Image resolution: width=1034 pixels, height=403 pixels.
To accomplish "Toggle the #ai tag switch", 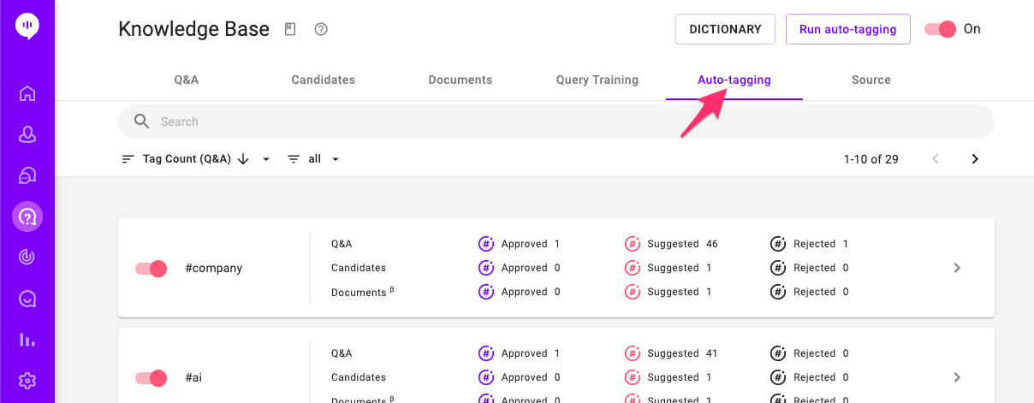I will click(151, 378).
